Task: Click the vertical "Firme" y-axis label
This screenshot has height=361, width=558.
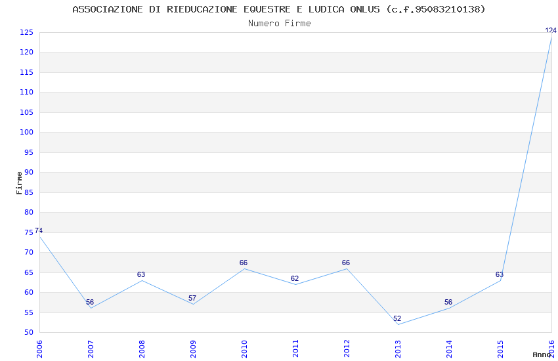Action: [x=19, y=182]
